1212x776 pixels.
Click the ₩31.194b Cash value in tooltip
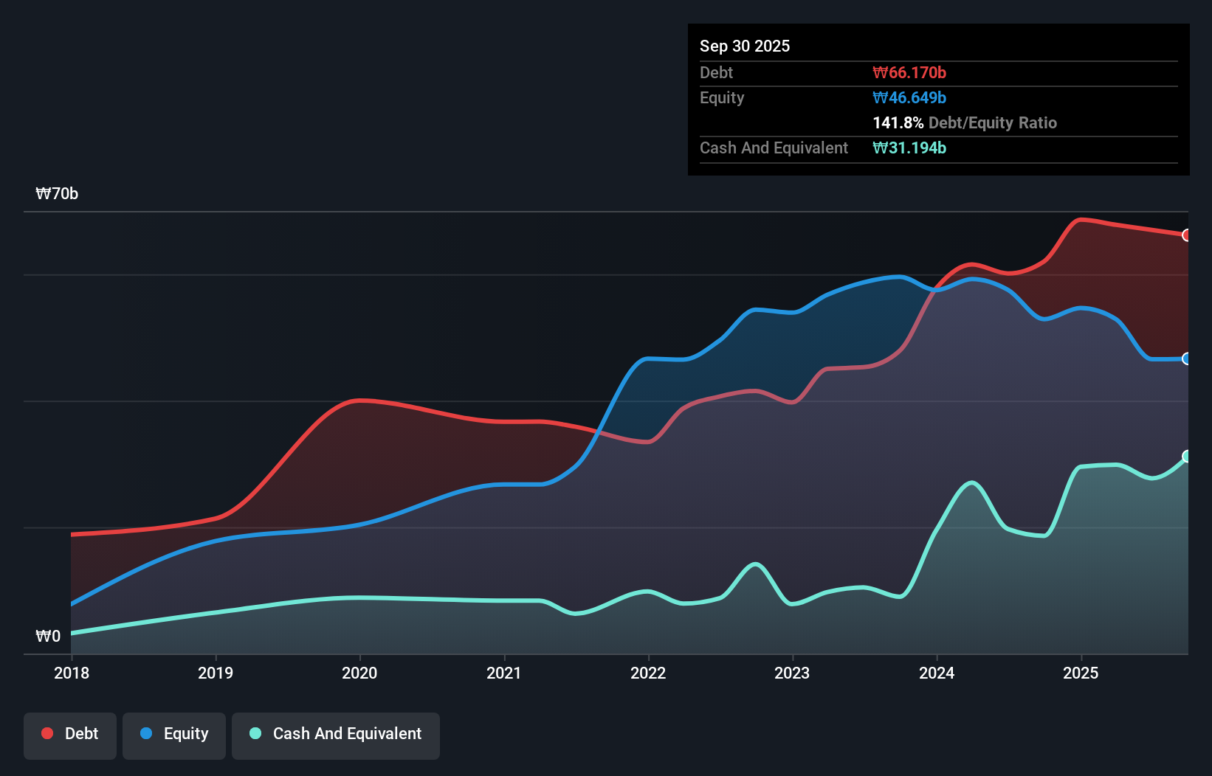[909, 148]
